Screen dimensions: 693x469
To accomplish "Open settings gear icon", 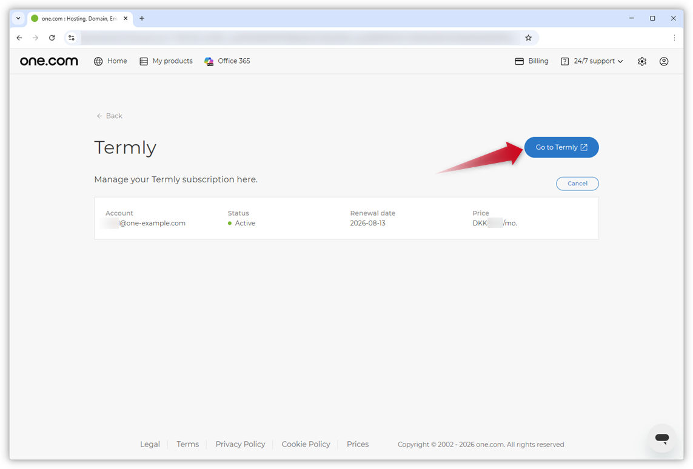I will (x=642, y=61).
